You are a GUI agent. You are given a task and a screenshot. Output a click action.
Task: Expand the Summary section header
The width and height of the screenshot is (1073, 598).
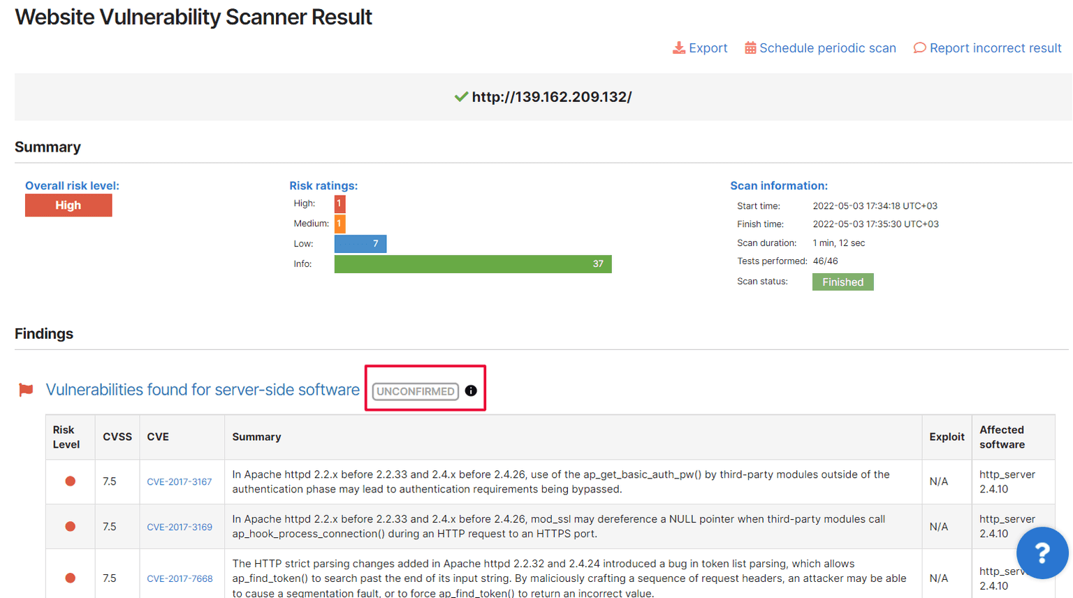pos(48,147)
